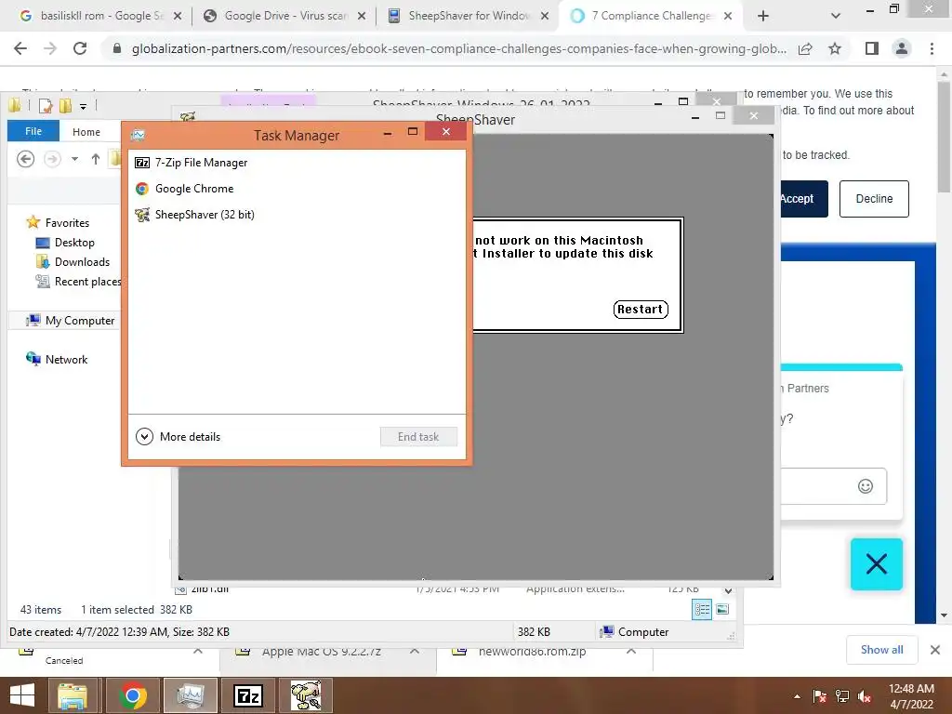The image size is (952, 714).
Task: Go up one folder in Explorer
Action: pyautogui.click(x=96, y=159)
